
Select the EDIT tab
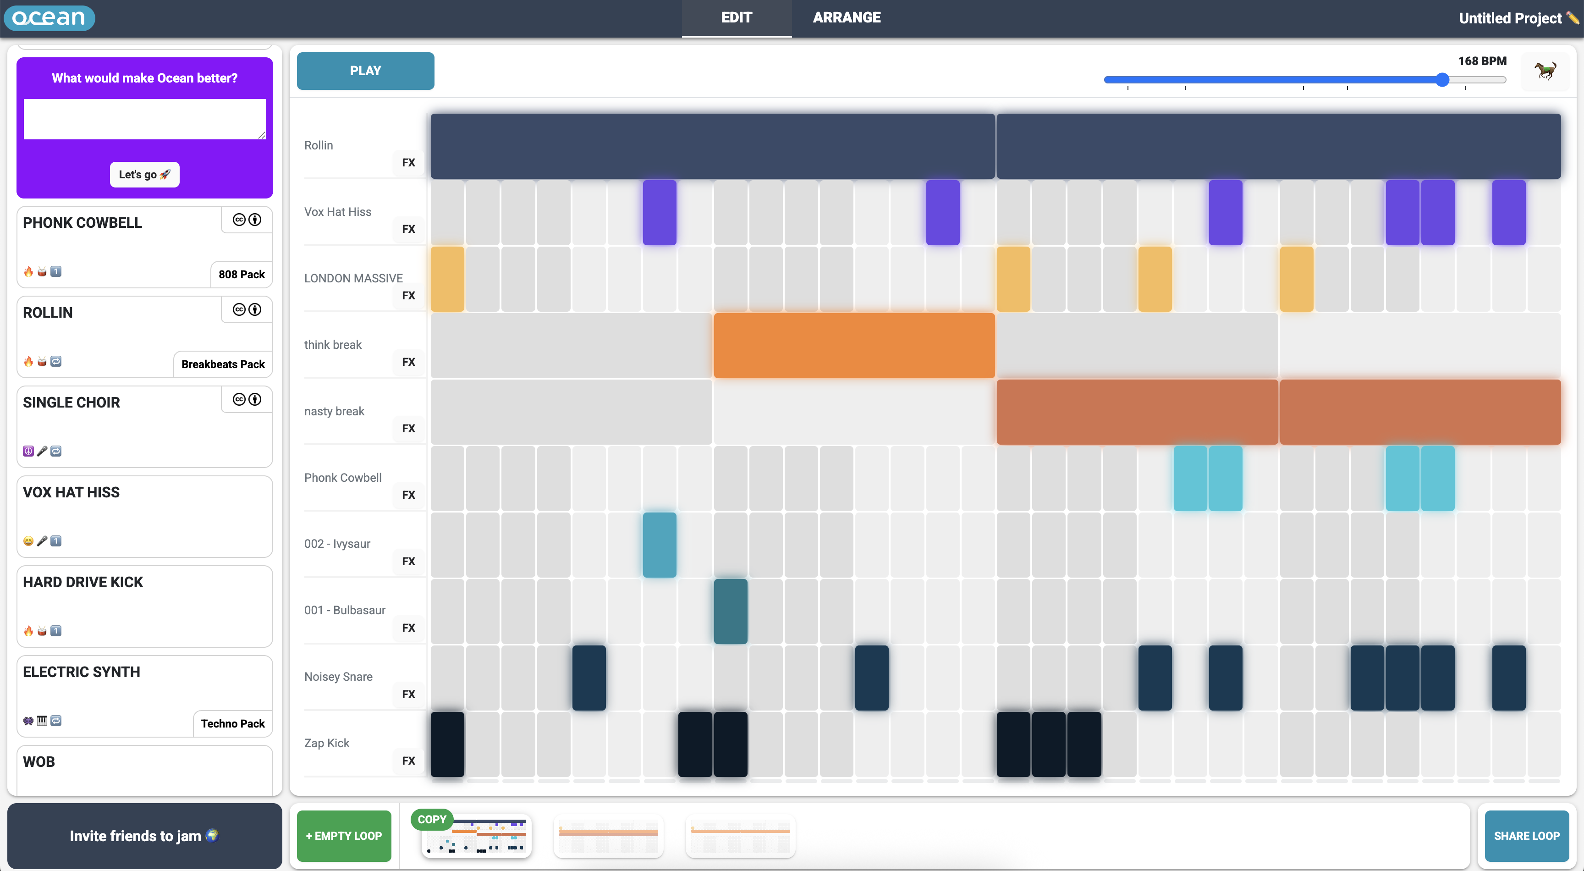737,18
